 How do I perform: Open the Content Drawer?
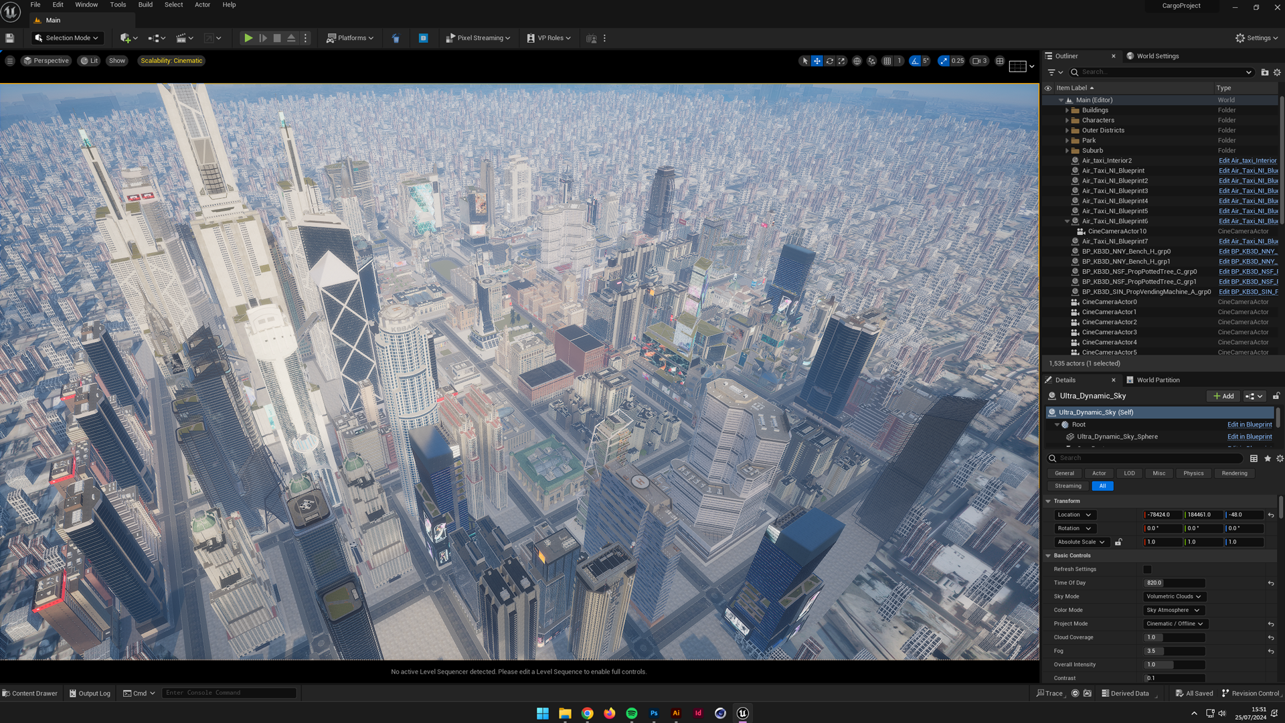coord(30,694)
